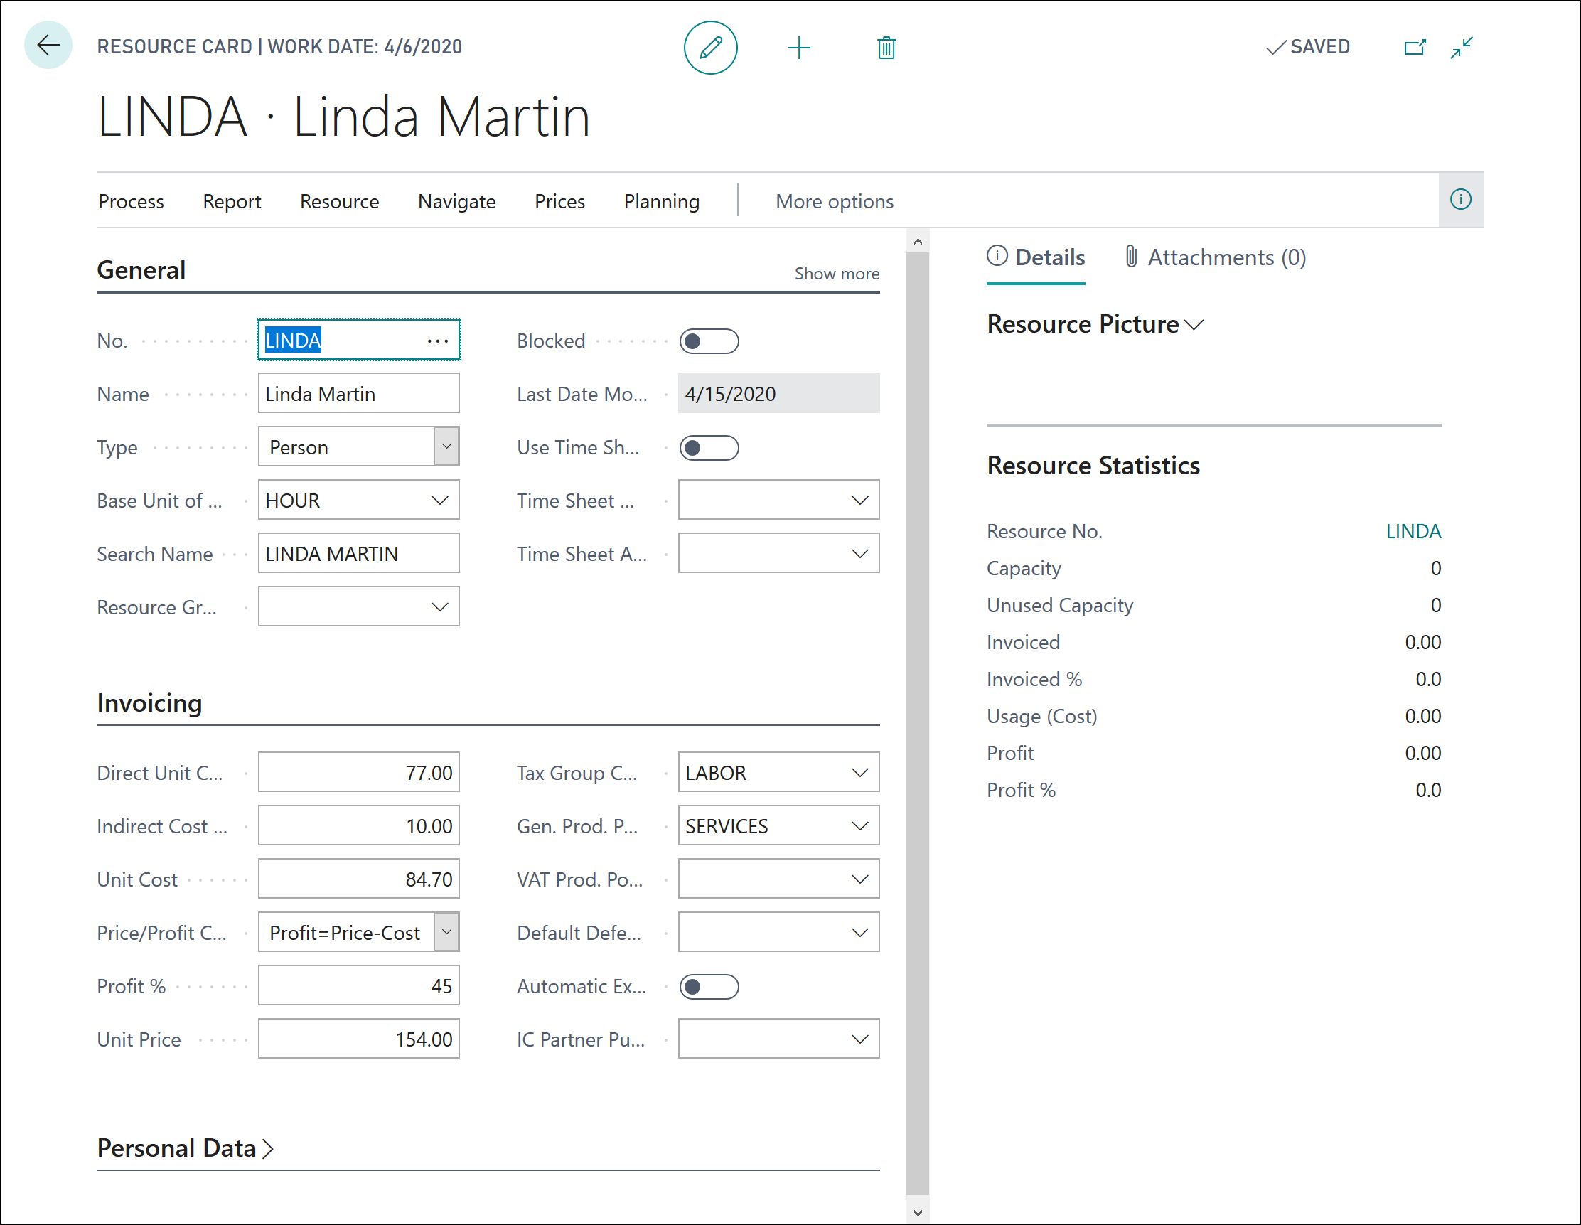Click the LINDA Resource No. link

(1413, 531)
